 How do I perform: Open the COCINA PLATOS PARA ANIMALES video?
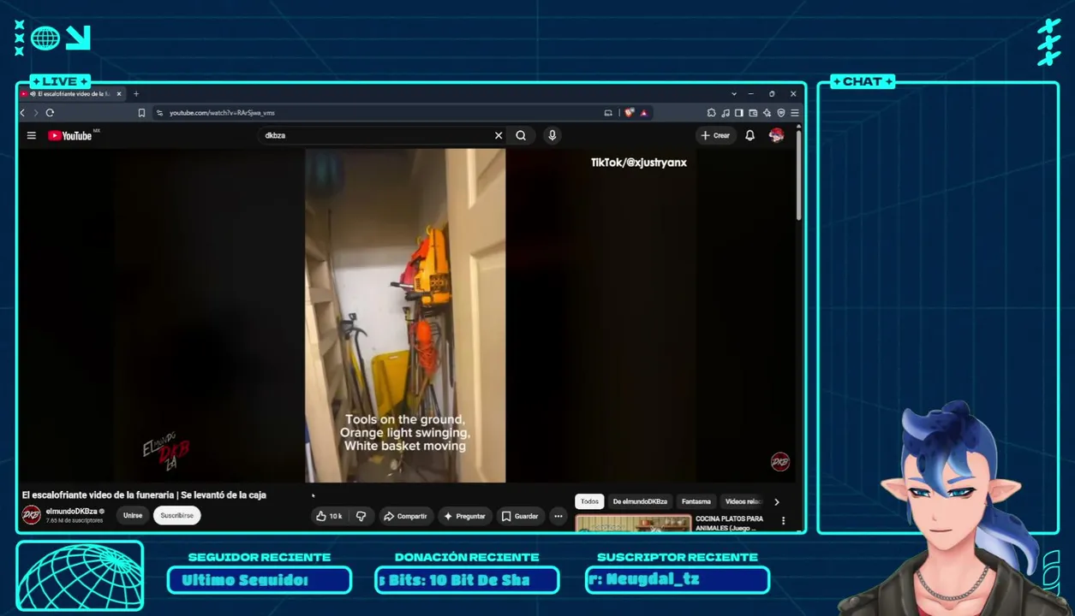pos(729,523)
